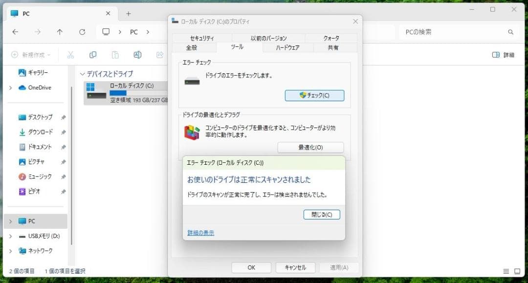Click the Copy icon in the Explorer toolbar
Image resolution: width=528 pixels, height=283 pixels.
(93, 55)
